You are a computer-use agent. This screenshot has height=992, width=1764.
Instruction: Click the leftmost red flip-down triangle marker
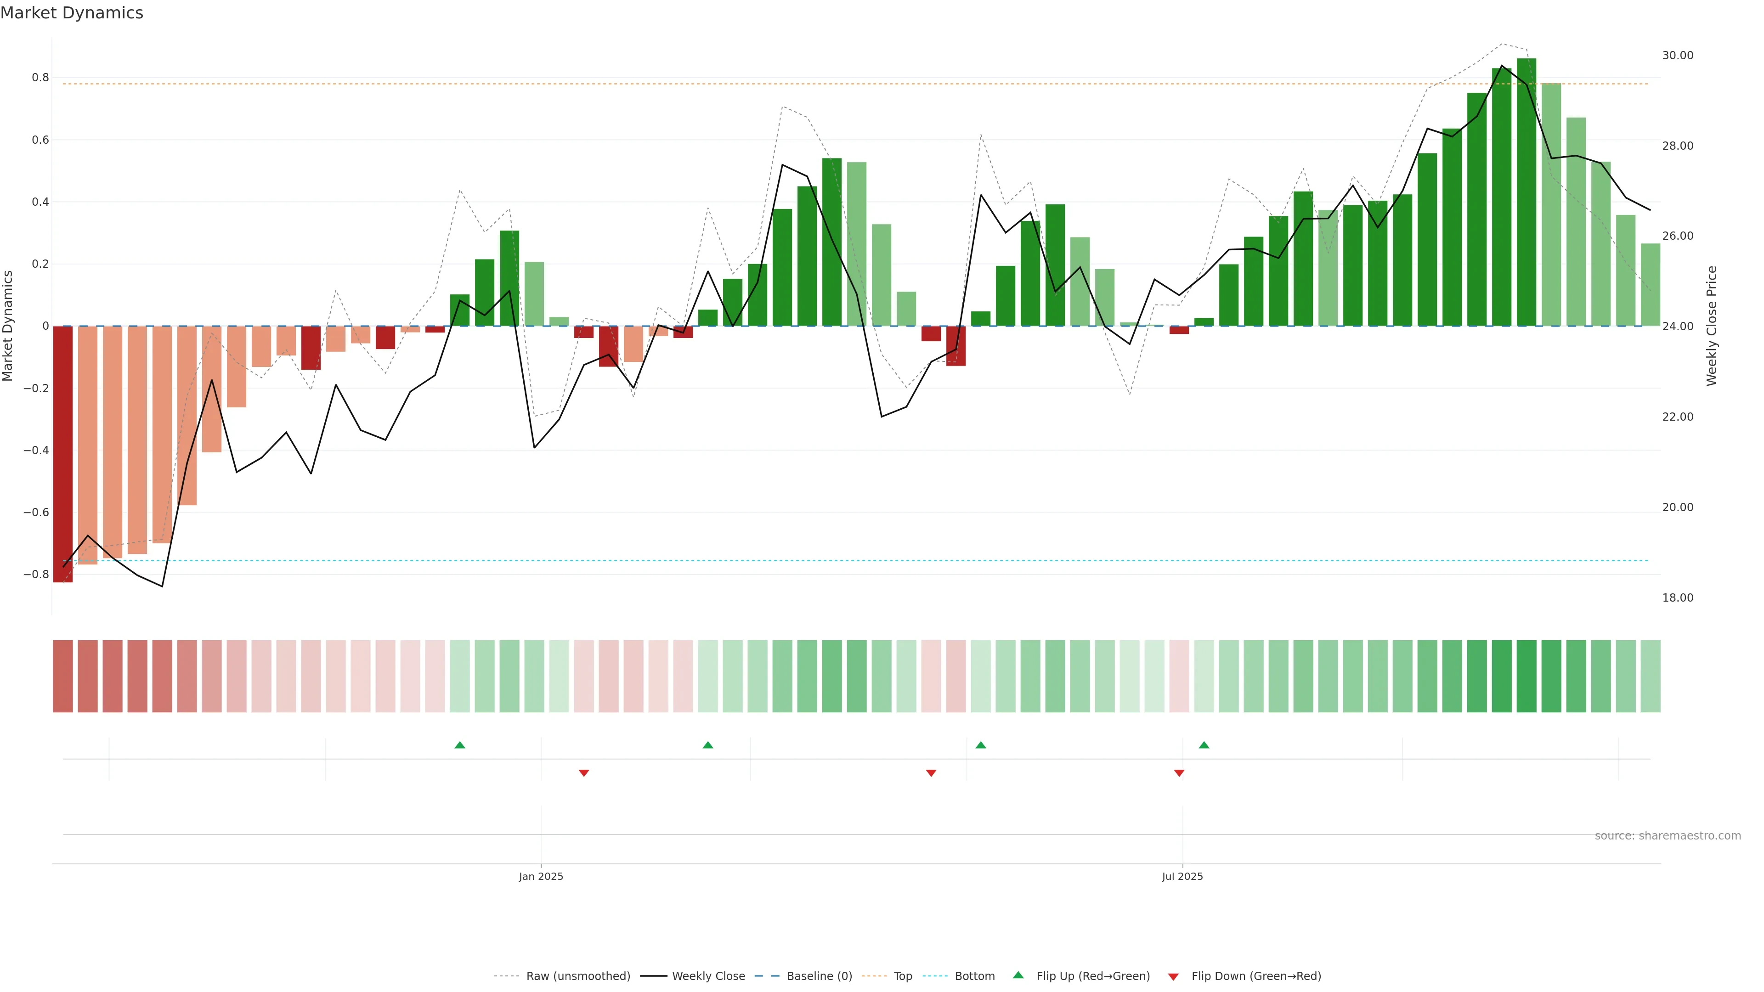583,773
